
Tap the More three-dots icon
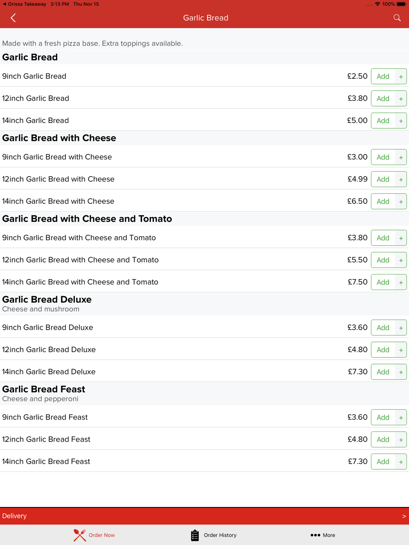pyautogui.click(x=315, y=535)
